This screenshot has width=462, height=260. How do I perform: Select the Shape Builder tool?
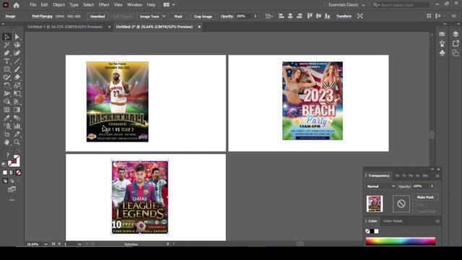pyautogui.click(x=6, y=102)
